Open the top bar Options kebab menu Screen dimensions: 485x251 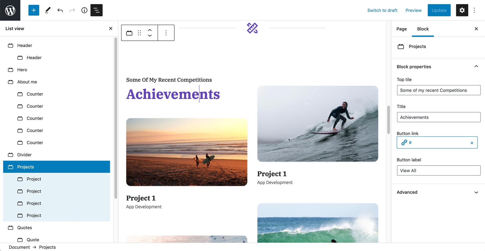474,10
